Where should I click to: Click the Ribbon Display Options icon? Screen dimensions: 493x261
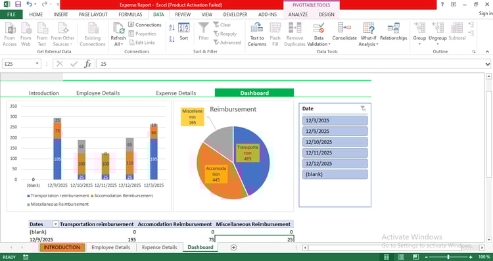(x=454, y=5)
